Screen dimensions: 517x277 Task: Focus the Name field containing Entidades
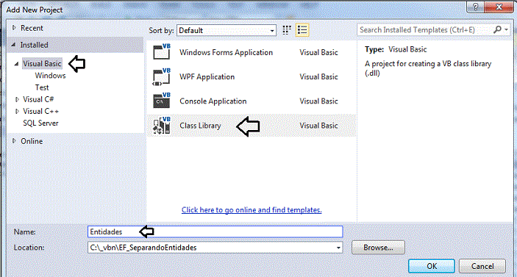pyautogui.click(x=215, y=231)
